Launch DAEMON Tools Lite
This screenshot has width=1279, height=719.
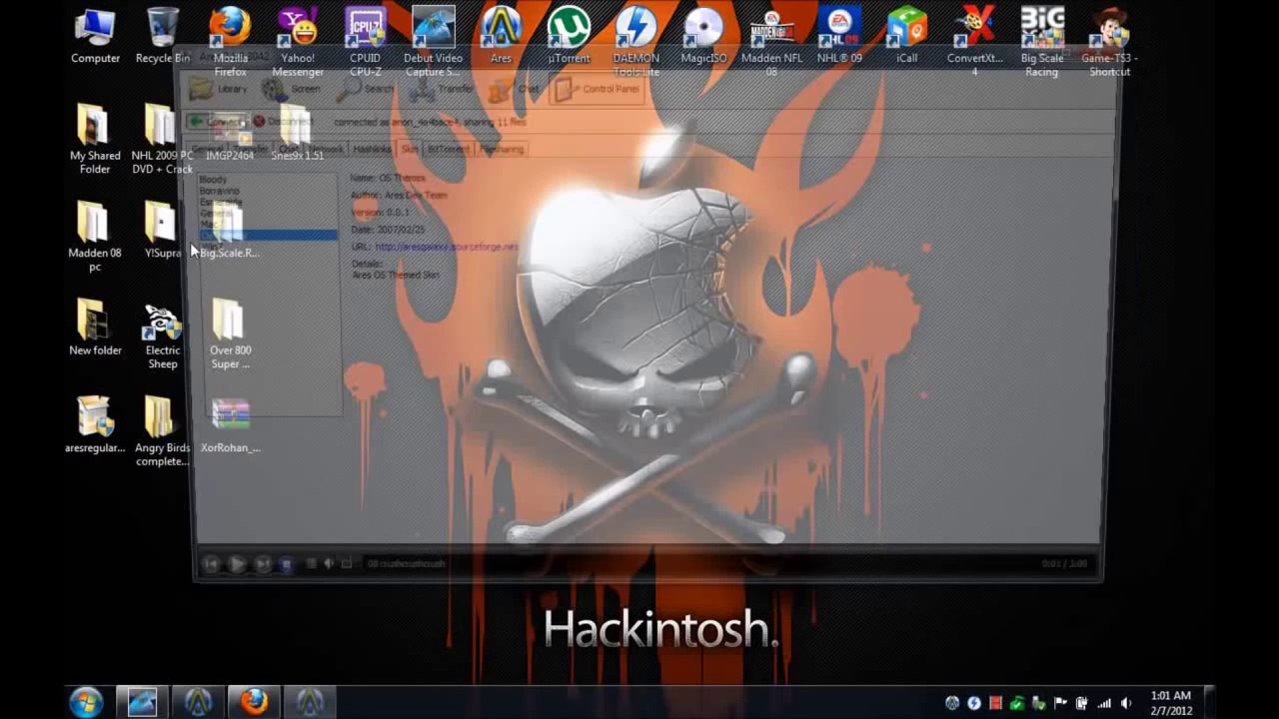coord(636,42)
